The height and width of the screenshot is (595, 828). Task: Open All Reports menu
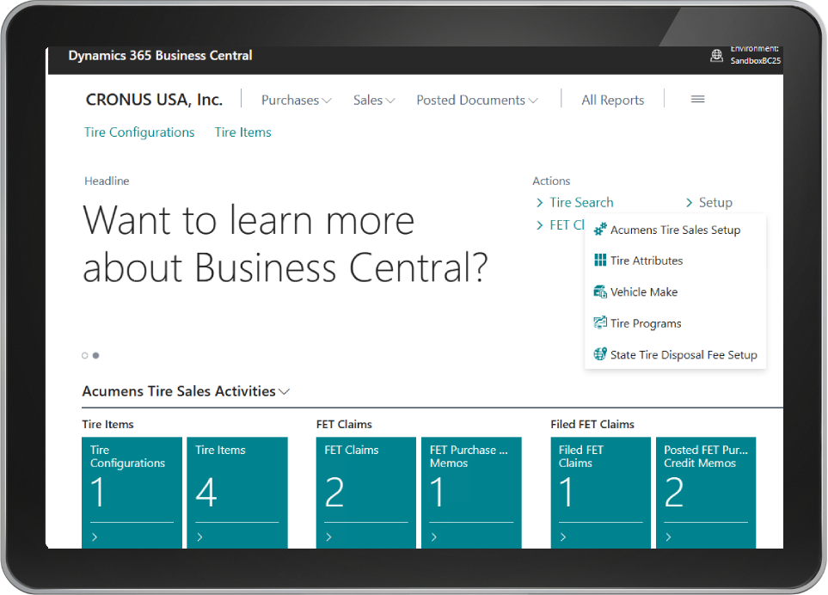coord(612,100)
